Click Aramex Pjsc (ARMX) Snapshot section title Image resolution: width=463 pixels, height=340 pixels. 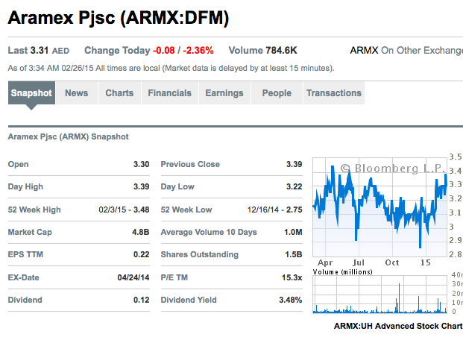(x=68, y=136)
